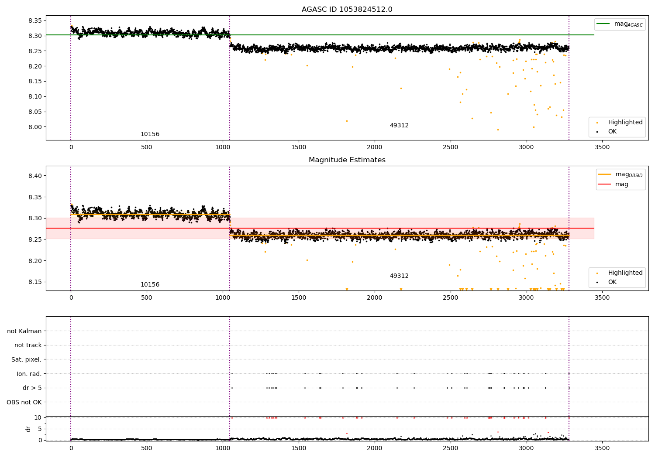
Task: Click the 8.20 y-tick in middle plot
Action: pyautogui.click(x=34, y=261)
